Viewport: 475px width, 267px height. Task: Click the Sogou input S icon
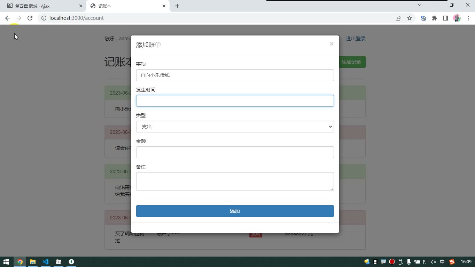coord(452,262)
